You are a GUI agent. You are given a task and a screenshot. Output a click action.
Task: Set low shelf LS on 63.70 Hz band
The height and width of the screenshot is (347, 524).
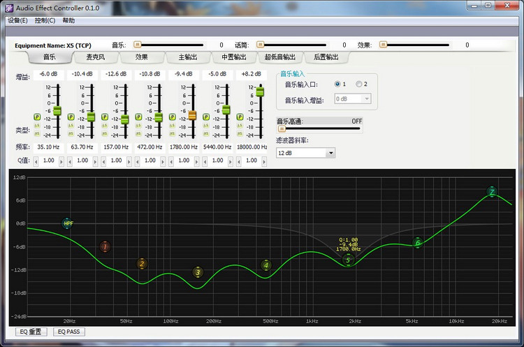[71, 126]
